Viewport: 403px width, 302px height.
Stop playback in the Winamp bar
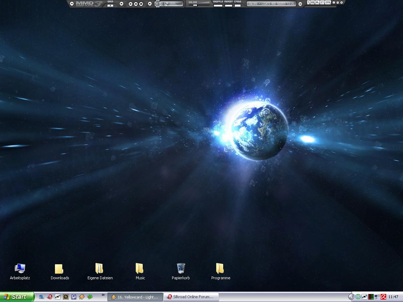coord(141,4)
